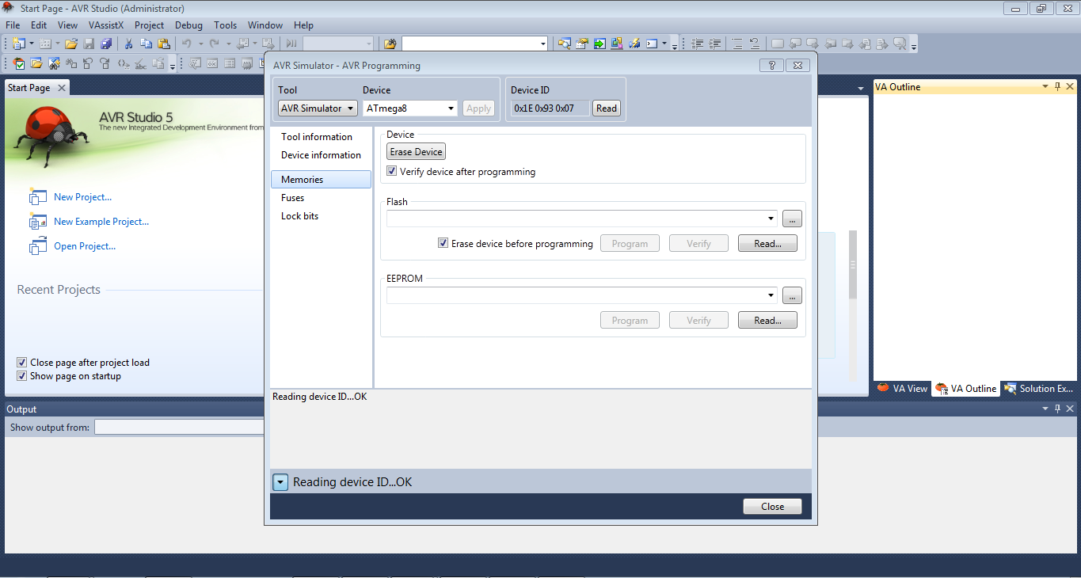Click the Cut scissors icon
Image resolution: width=1081 pixels, height=578 pixels.
tap(128, 44)
